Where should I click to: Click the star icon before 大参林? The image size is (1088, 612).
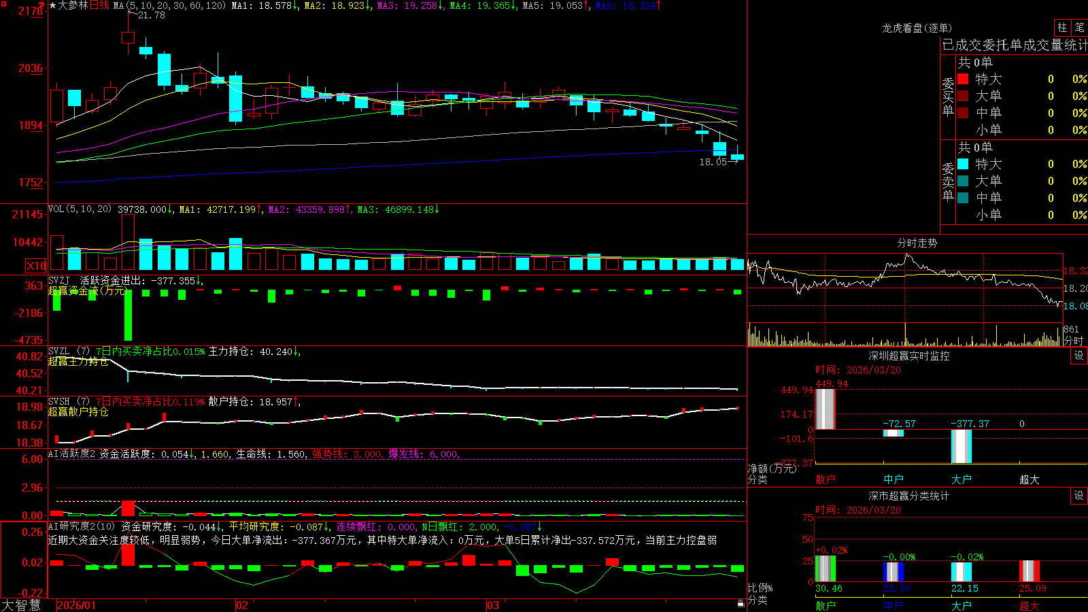coord(52,5)
